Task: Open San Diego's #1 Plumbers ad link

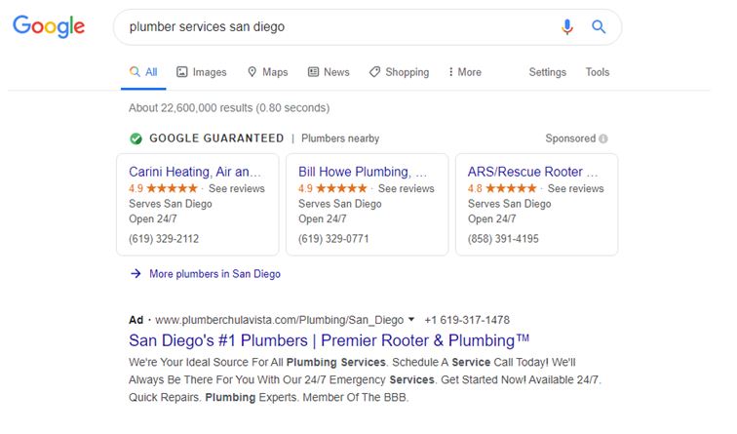Action: [330, 340]
